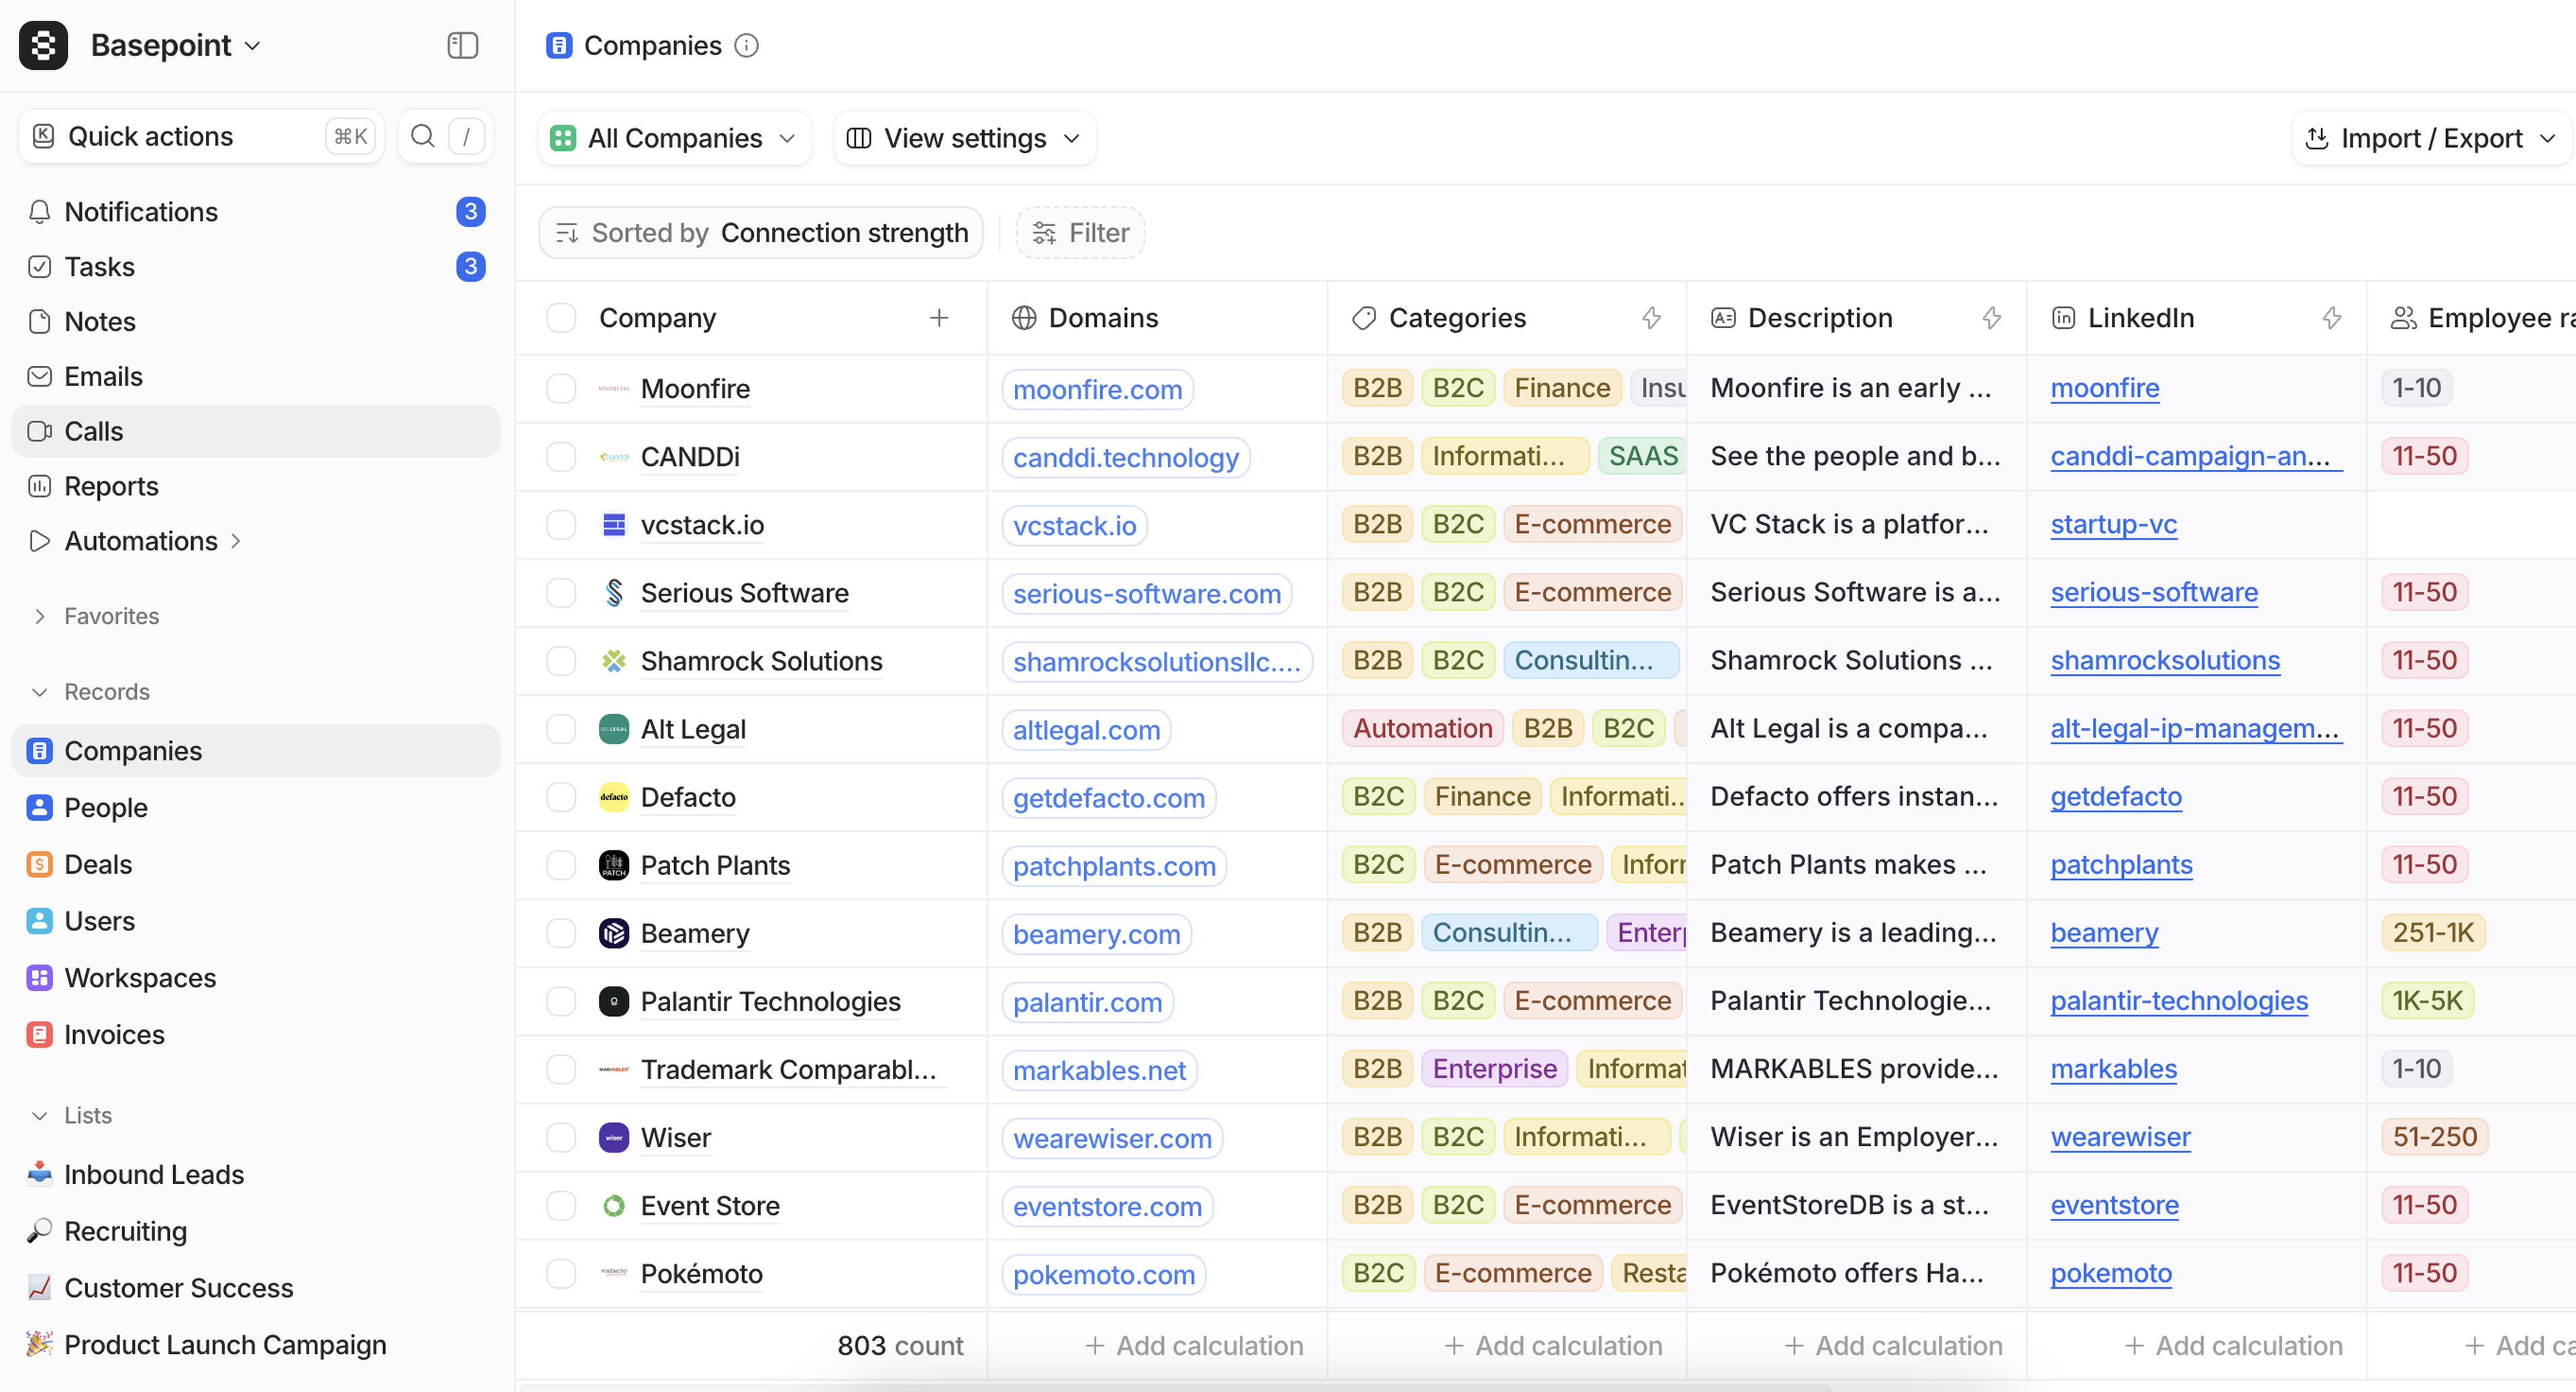The height and width of the screenshot is (1392, 2576).
Task: Open the Reports sidebar item
Action: coord(111,487)
